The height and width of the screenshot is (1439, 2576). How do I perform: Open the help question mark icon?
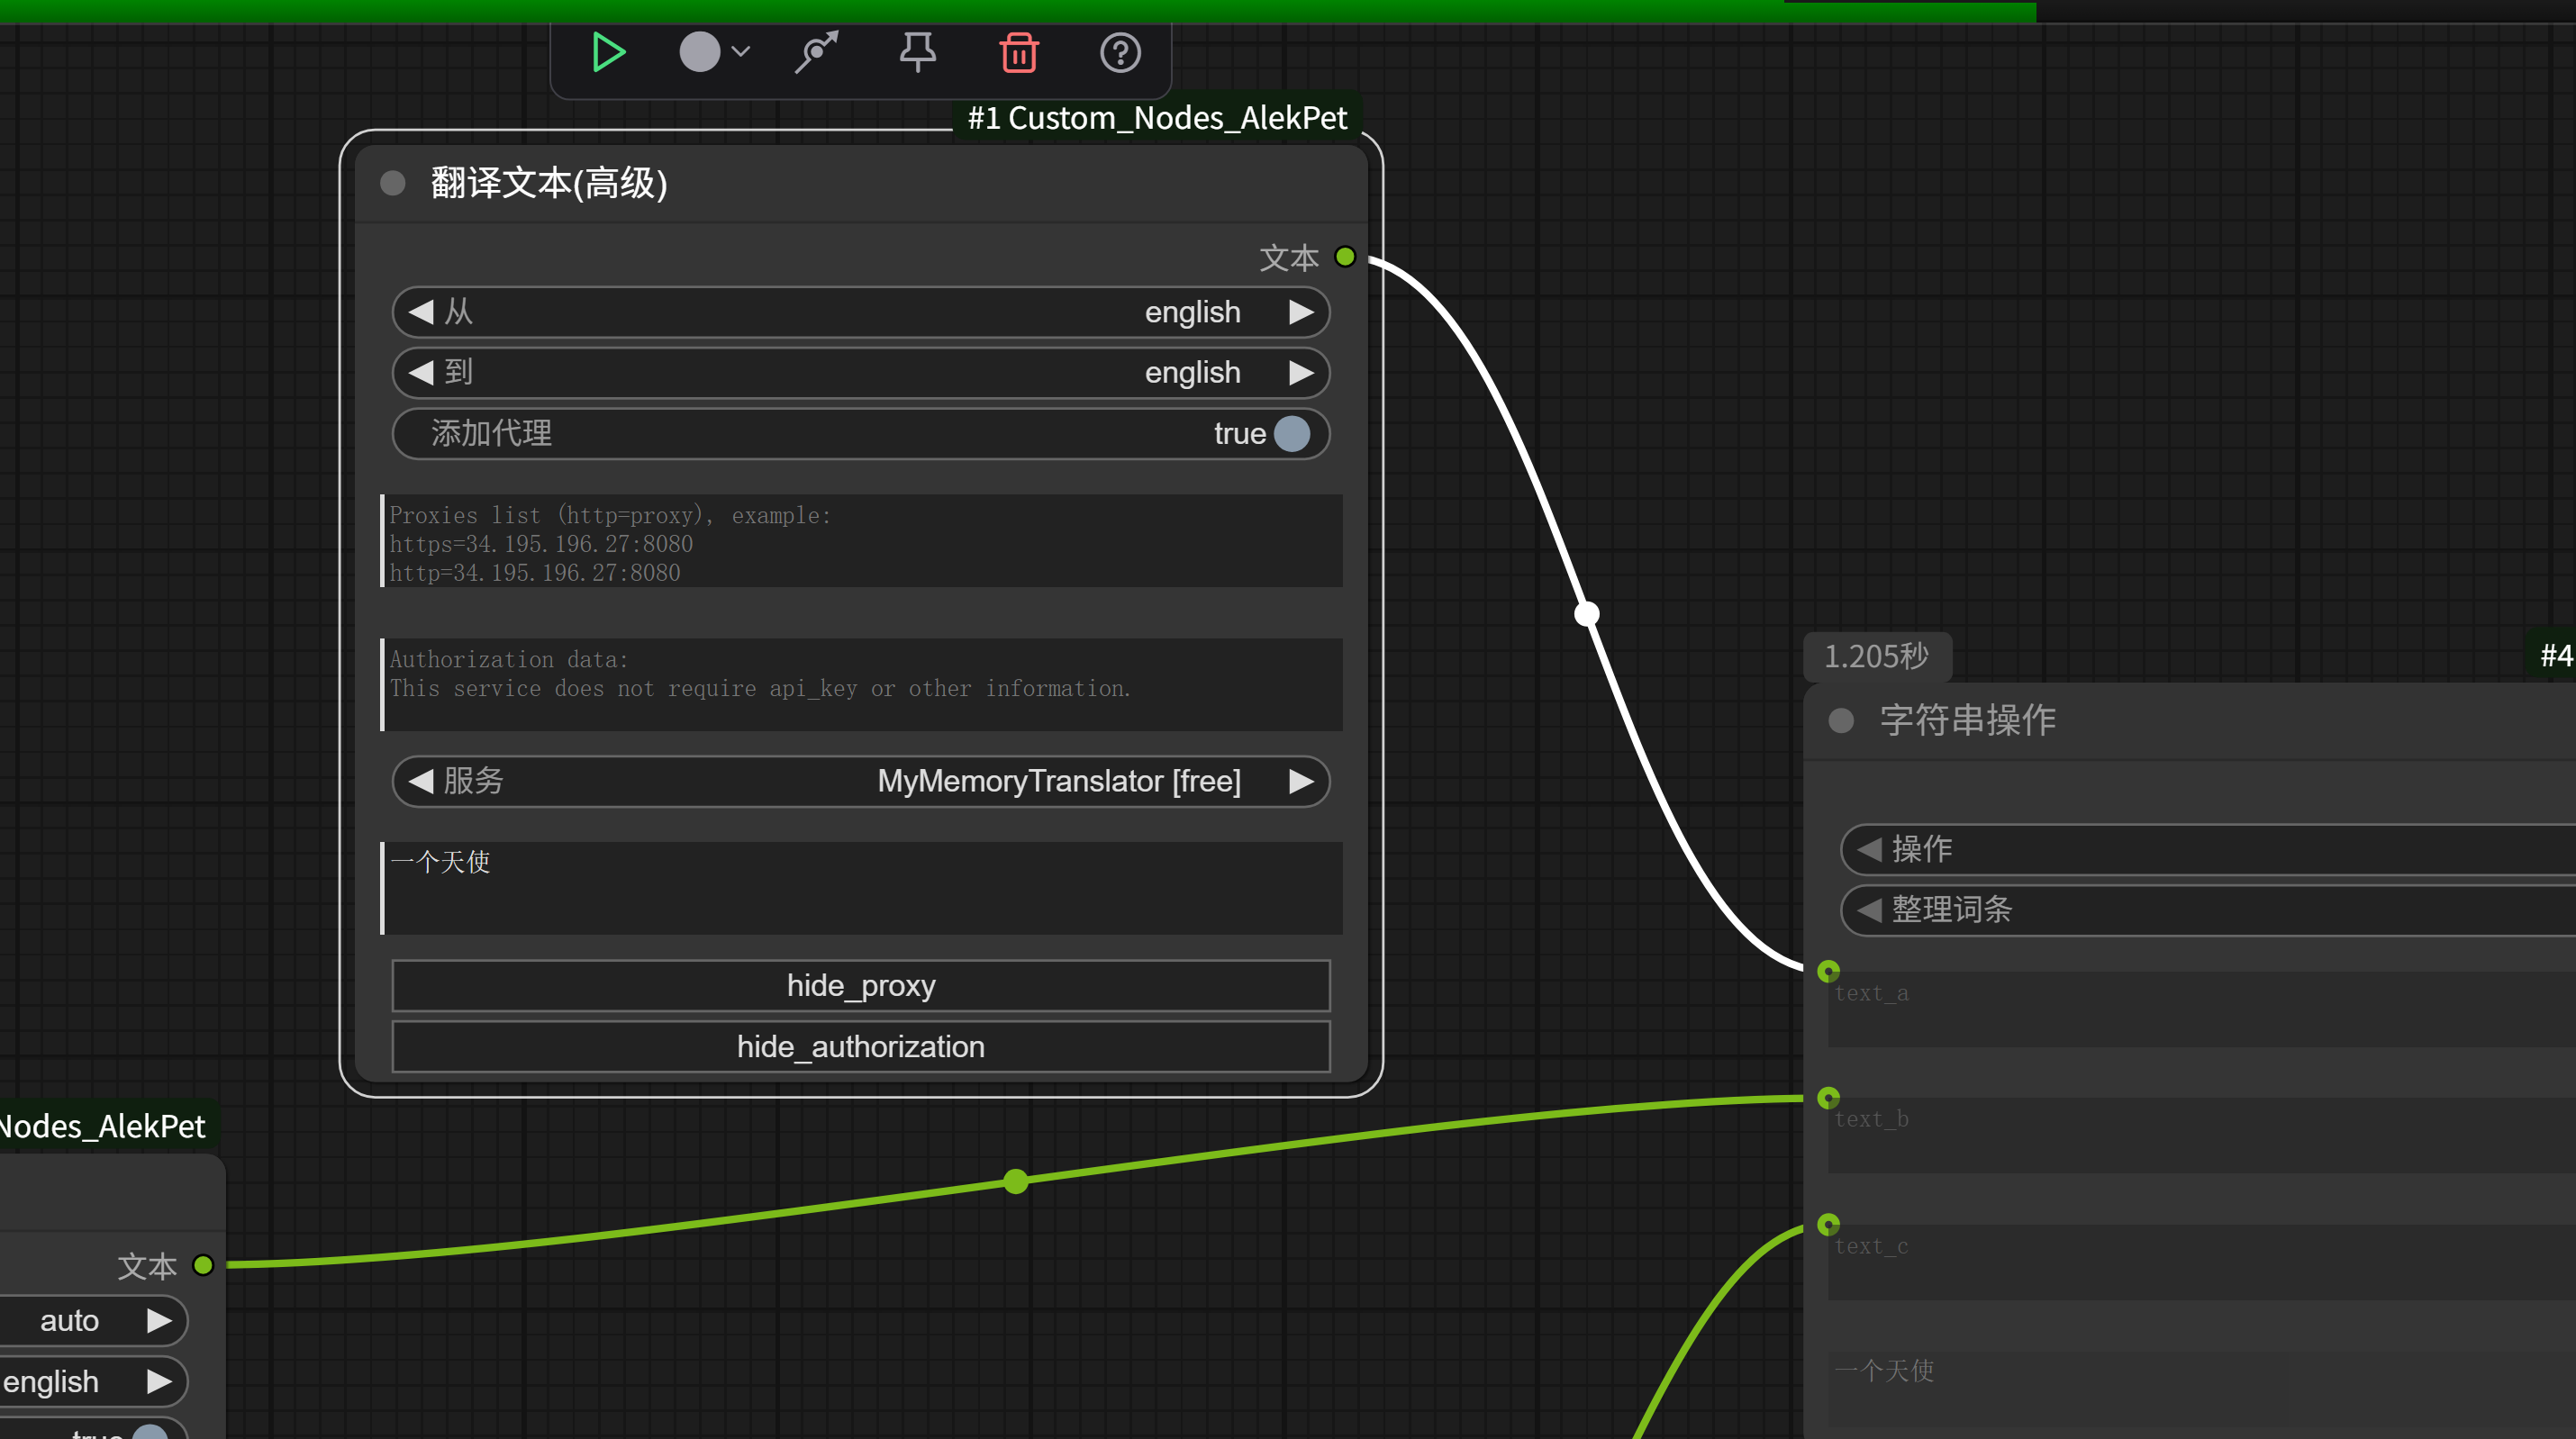pyautogui.click(x=1120, y=52)
